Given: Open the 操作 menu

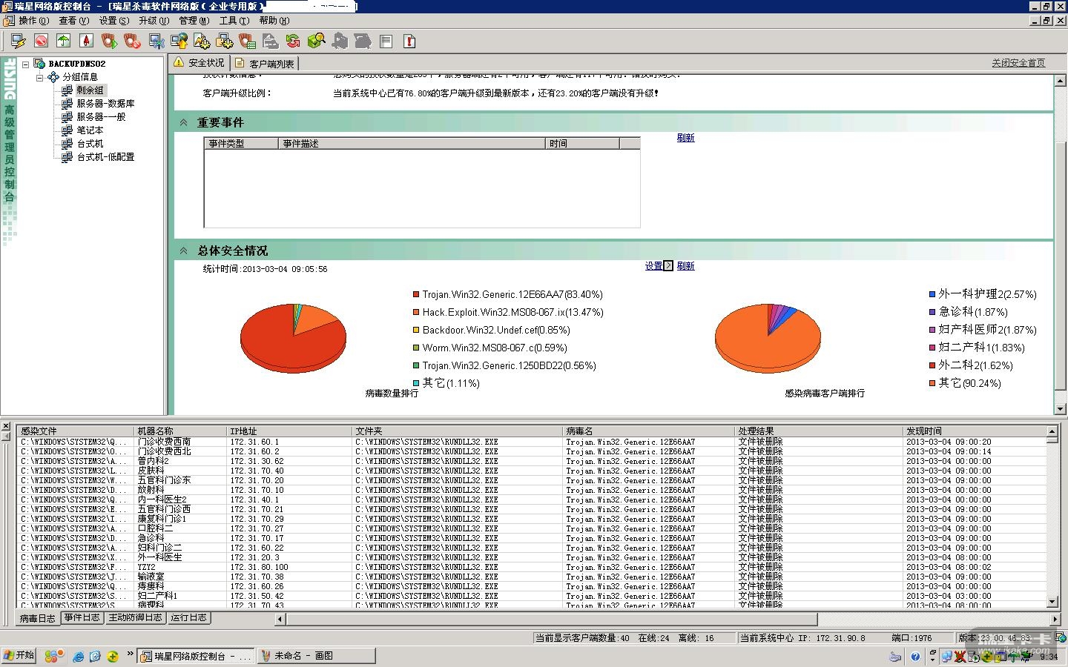Looking at the screenshot, I should (33, 21).
